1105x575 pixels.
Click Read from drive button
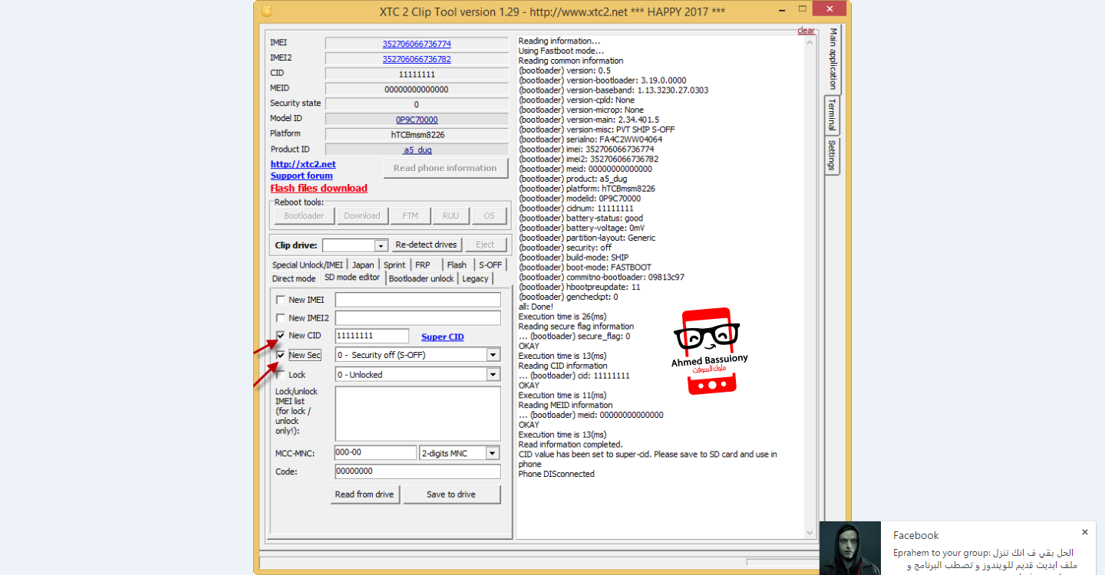(x=364, y=495)
